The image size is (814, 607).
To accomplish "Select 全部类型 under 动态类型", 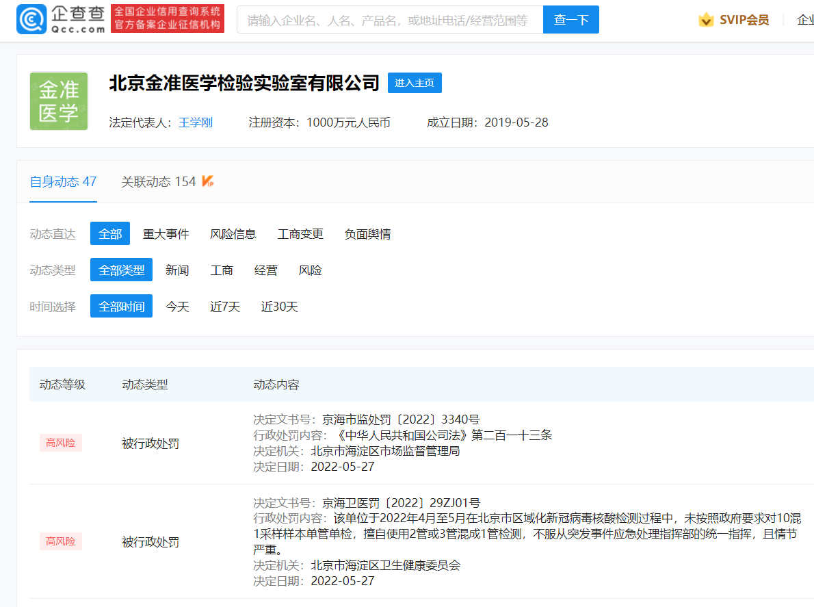I will coord(122,270).
